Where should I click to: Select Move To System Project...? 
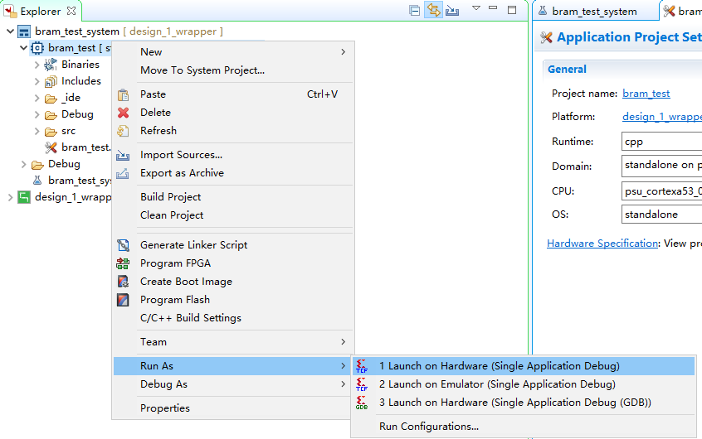[233, 70]
